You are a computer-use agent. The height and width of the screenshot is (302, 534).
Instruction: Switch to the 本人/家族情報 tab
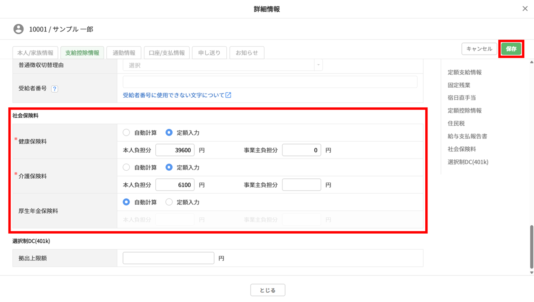(x=35, y=53)
